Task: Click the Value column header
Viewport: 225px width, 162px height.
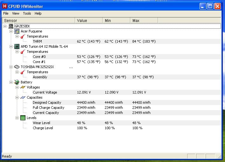Action: (x=82, y=20)
